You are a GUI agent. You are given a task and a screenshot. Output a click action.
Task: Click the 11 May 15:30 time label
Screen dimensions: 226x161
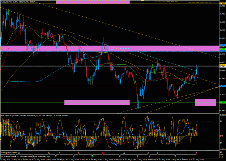coord(96,160)
